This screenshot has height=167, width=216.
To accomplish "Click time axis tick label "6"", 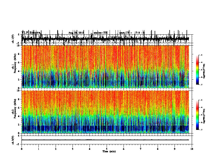I will click(124, 149).
